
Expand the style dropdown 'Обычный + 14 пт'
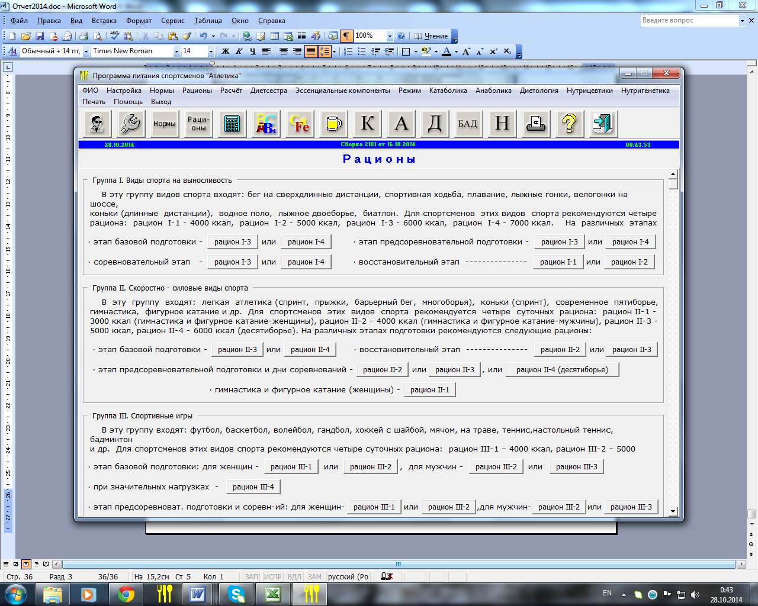[86, 51]
